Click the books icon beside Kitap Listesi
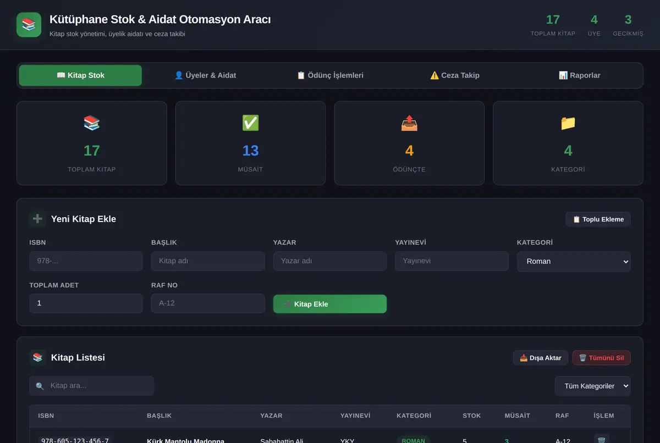Image resolution: width=660 pixels, height=443 pixels. click(x=37, y=357)
